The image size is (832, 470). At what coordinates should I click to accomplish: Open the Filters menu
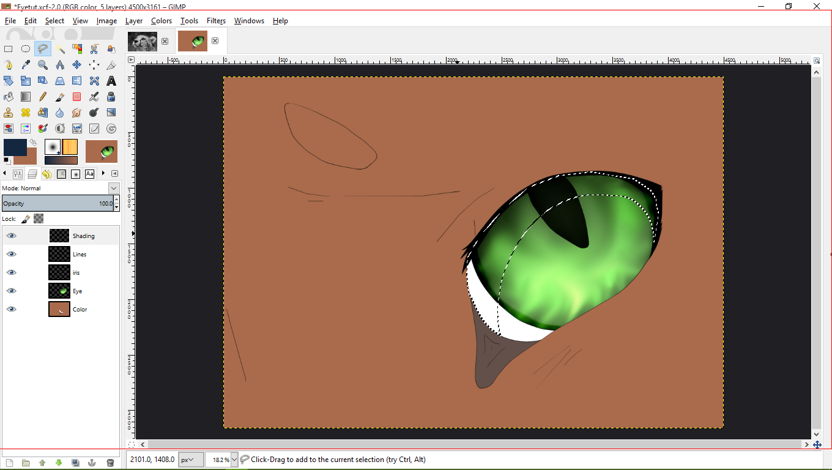coord(216,21)
